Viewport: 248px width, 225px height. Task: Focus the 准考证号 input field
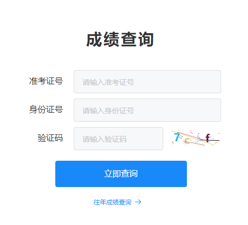pyautogui.click(x=147, y=82)
